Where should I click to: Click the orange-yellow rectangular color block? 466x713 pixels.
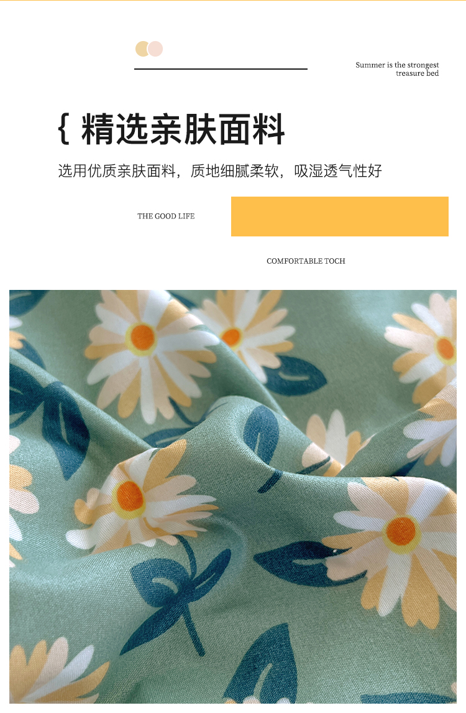pyautogui.click(x=340, y=217)
